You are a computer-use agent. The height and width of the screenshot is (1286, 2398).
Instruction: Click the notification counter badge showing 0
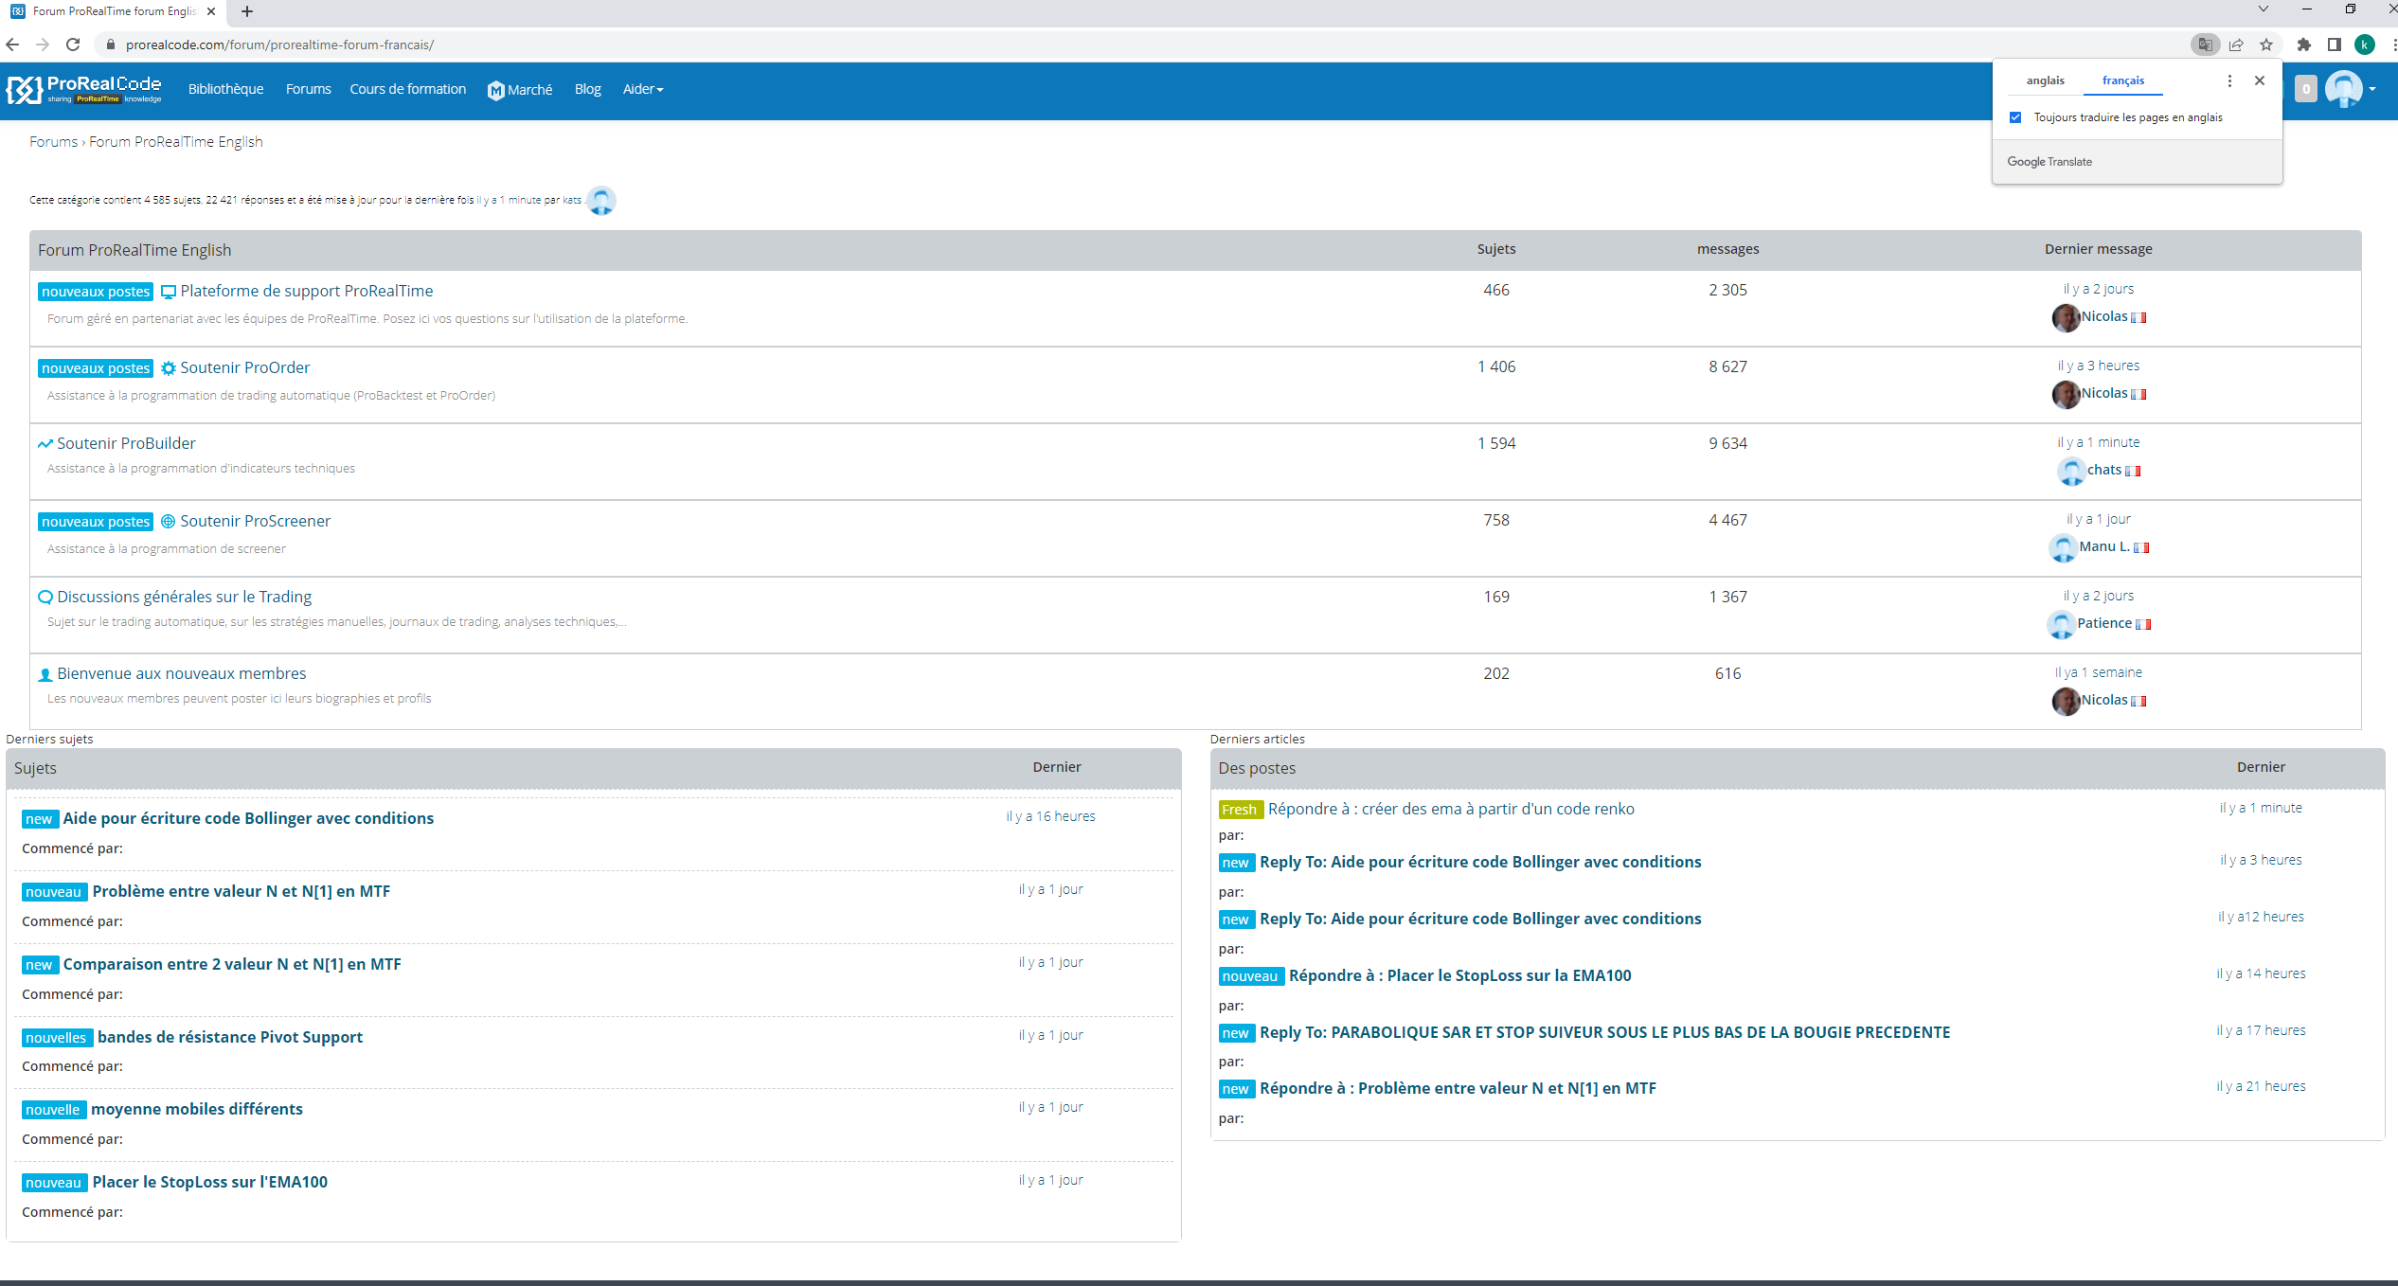[x=2306, y=89]
